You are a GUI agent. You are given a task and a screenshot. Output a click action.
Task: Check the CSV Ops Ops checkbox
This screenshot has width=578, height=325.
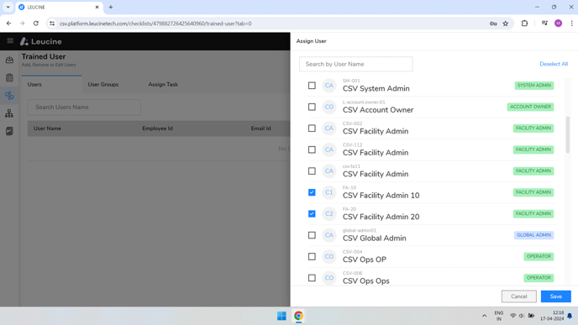point(312,278)
